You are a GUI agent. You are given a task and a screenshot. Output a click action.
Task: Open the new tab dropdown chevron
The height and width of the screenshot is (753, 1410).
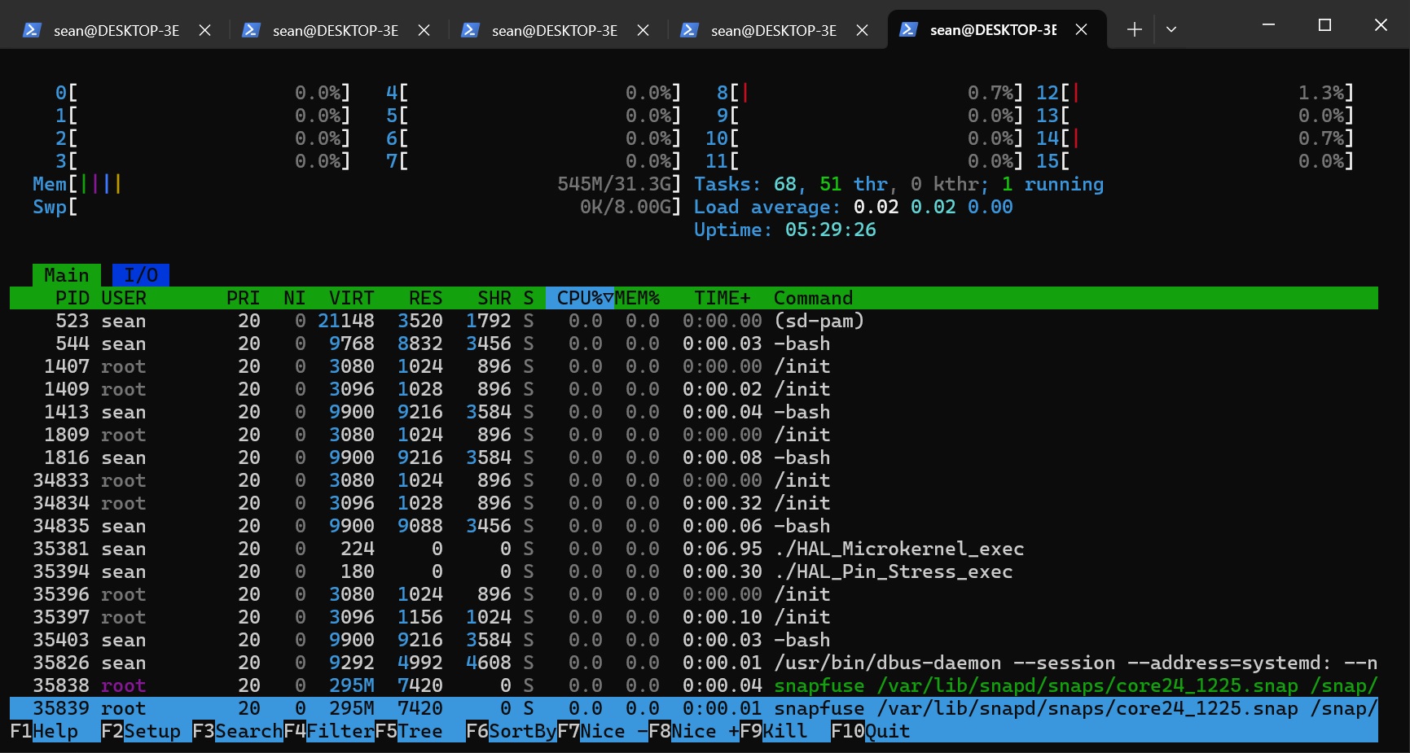(x=1171, y=29)
